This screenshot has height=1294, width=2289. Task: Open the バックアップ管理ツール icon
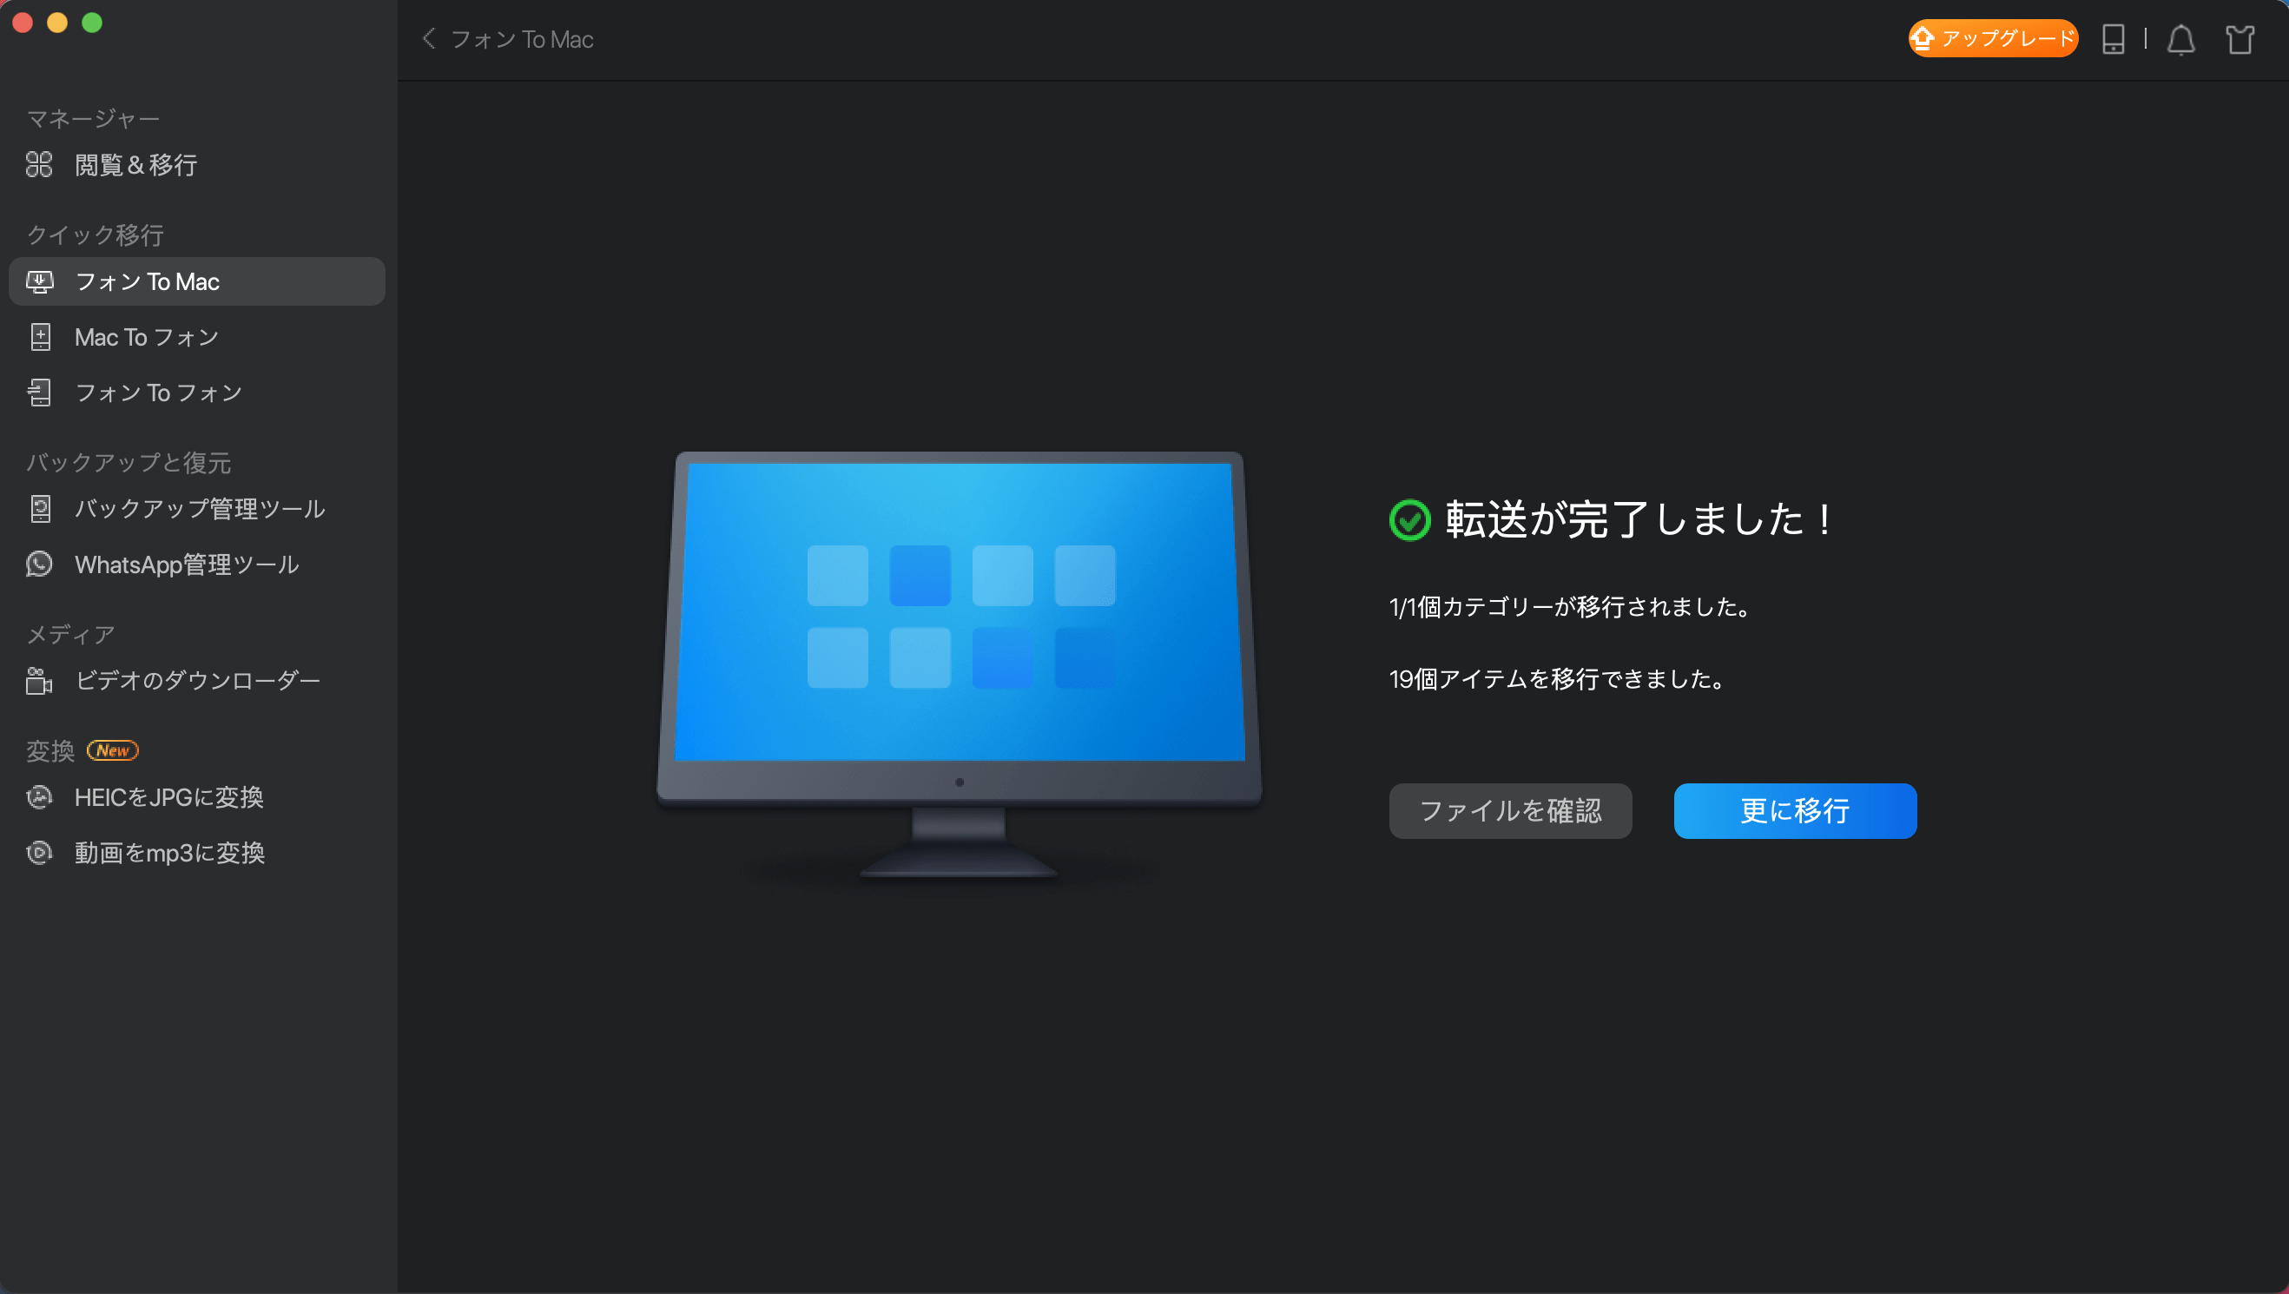coord(39,508)
